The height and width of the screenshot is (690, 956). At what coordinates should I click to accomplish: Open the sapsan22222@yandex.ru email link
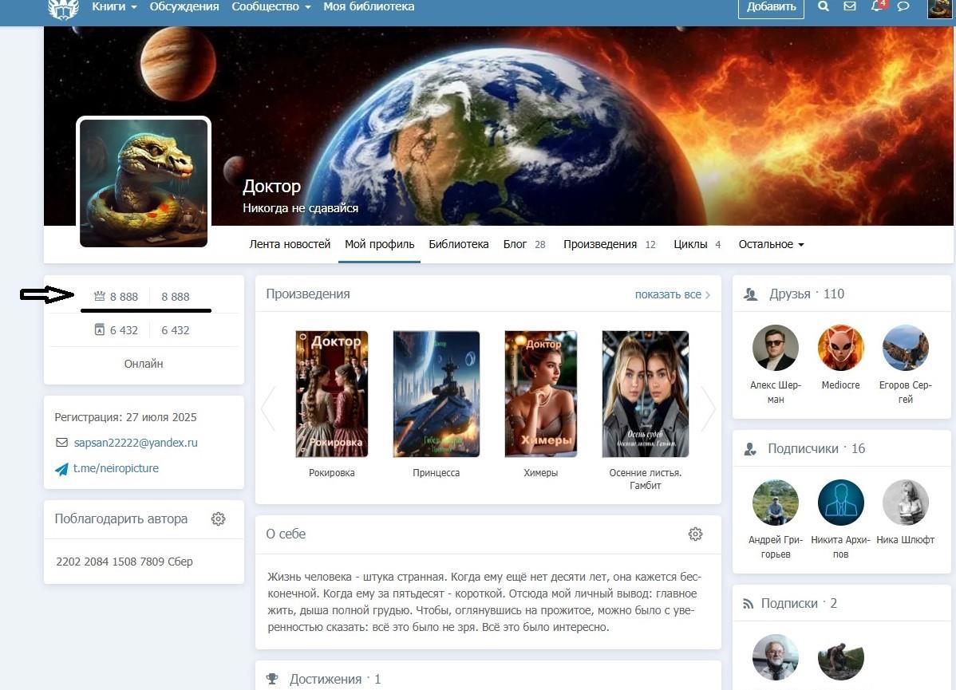coord(136,443)
